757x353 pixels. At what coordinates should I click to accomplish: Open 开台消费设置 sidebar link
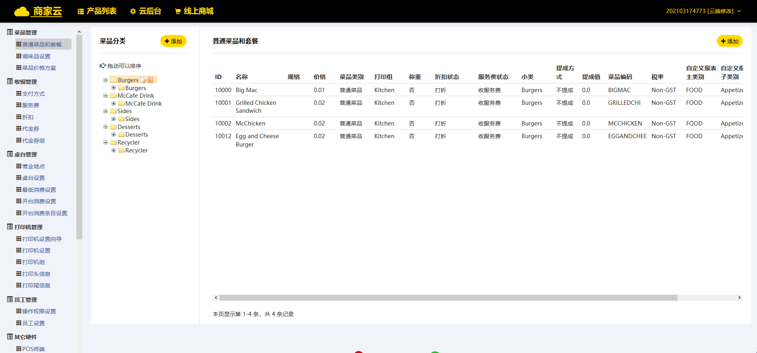pos(39,201)
